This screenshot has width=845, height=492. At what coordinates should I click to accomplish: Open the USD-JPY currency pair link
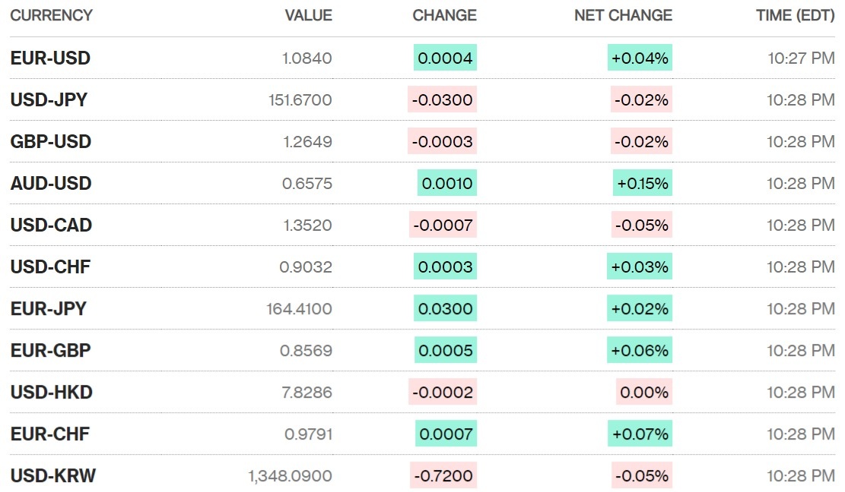point(49,100)
